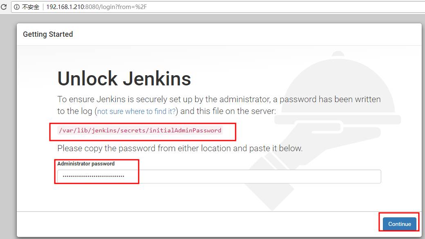
Task: Select the 'Unlock Jenkins' heading
Action: [x=124, y=79]
